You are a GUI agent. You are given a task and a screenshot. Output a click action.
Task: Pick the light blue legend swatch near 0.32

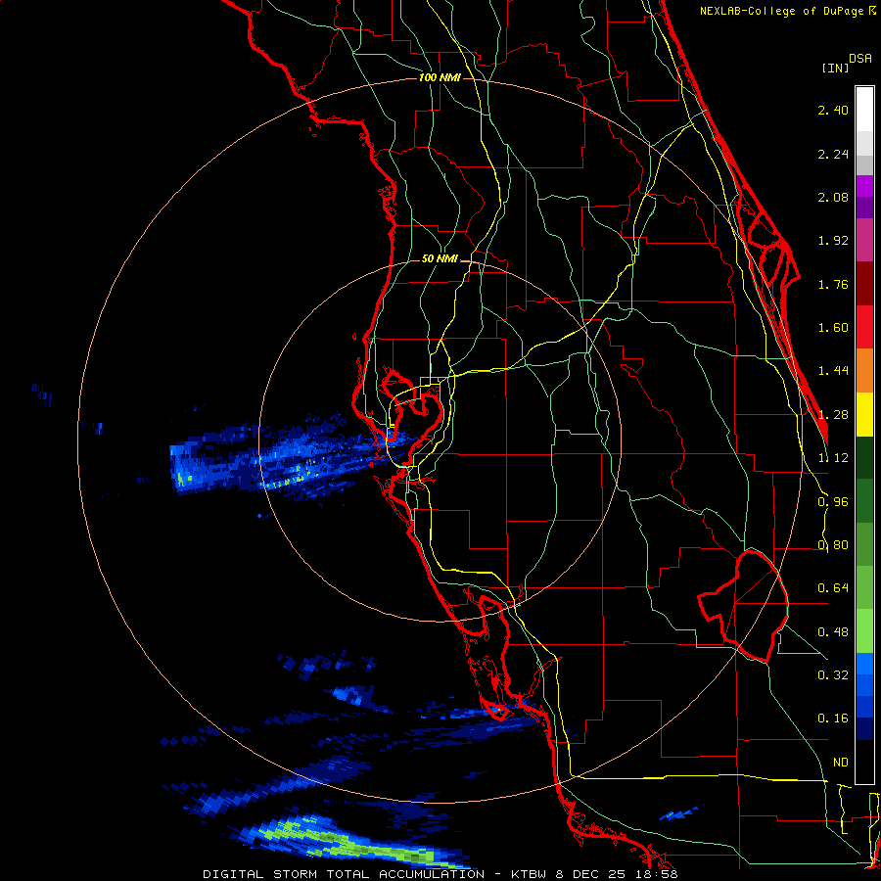point(864,664)
